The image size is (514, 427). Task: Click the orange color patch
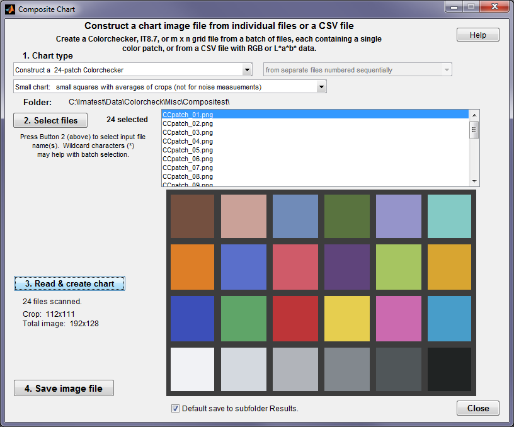(x=192, y=267)
